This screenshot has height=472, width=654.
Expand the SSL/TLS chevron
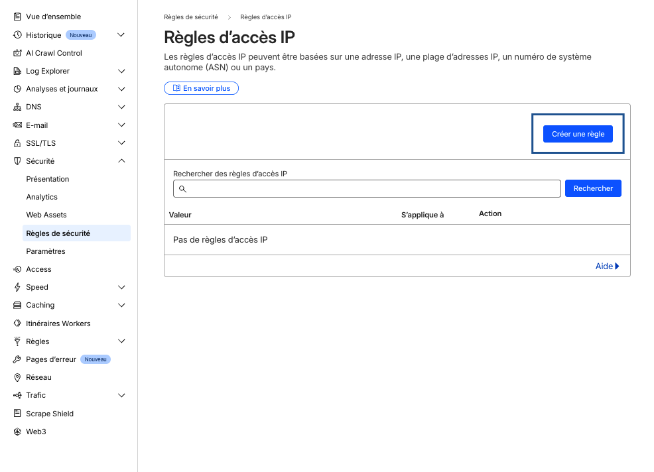tap(121, 143)
